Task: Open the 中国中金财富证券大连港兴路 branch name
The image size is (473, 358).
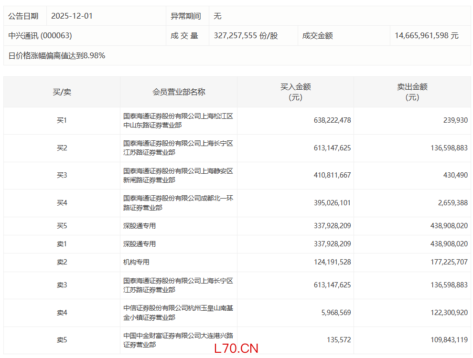Action: click(x=178, y=340)
